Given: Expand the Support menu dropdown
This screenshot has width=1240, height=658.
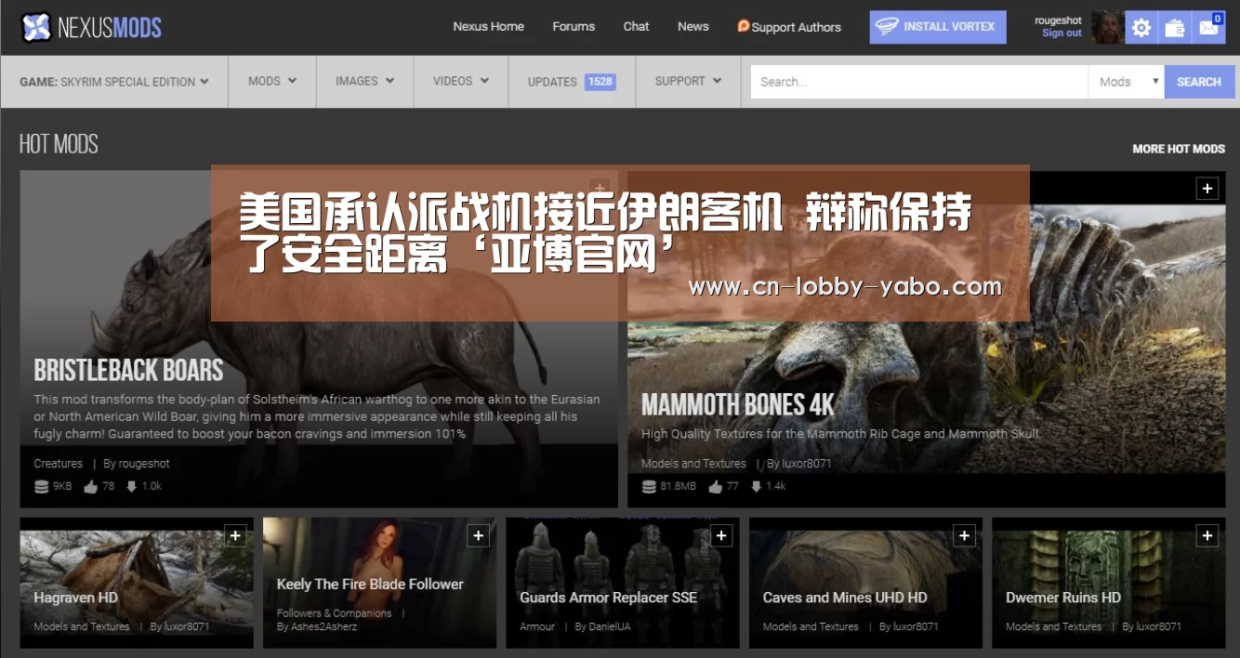Looking at the screenshot, I should point(688,82).
